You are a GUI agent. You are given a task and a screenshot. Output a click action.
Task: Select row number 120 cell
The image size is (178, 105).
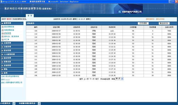click(x=36, y=31)
